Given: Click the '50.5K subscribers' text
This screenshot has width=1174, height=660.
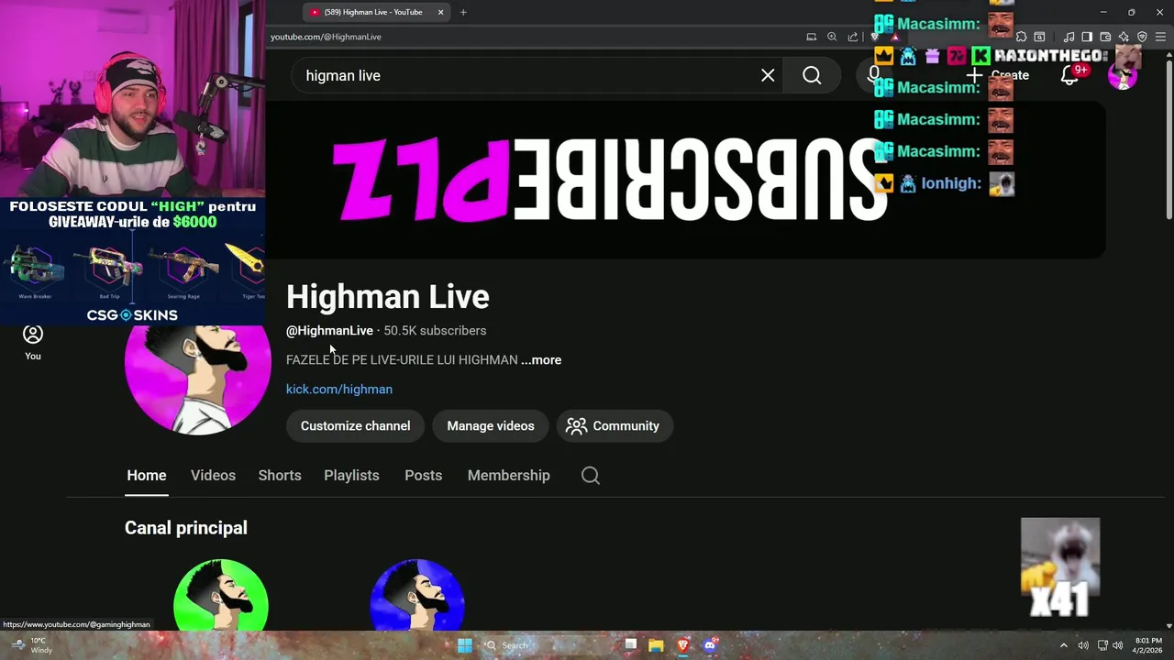Looking at the screenshot, I should coord(435,330).
